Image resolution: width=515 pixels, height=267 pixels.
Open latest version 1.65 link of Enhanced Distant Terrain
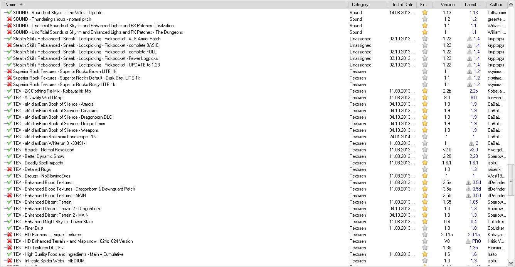coord(473,202)
